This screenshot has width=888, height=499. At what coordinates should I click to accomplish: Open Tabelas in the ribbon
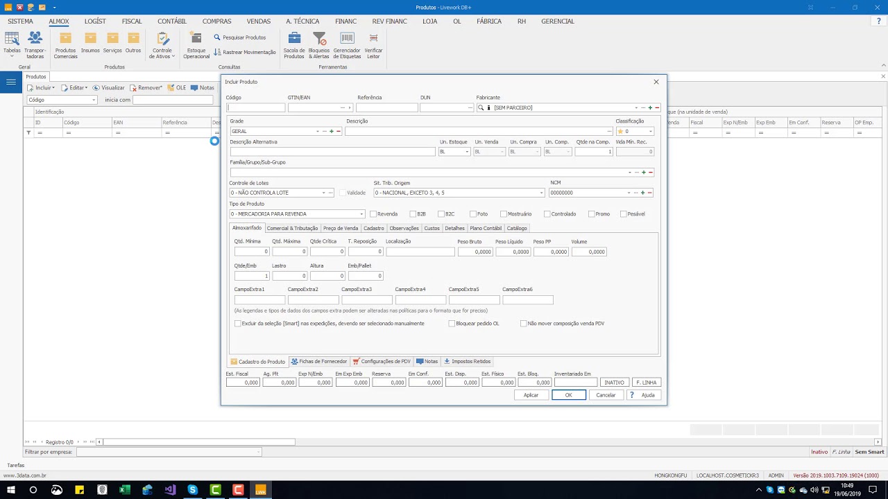point(12,45)
